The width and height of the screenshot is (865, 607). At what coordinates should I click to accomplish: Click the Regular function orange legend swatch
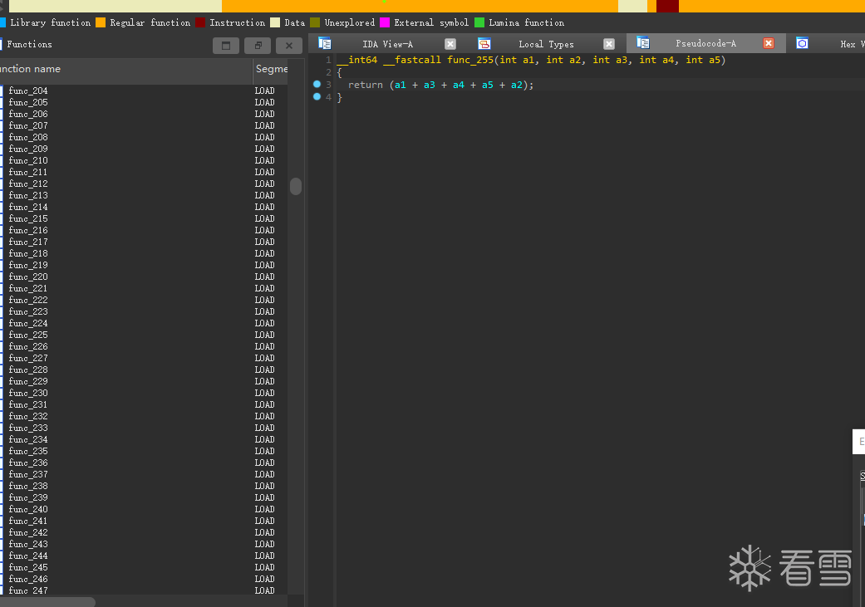[x=101, y=22]
